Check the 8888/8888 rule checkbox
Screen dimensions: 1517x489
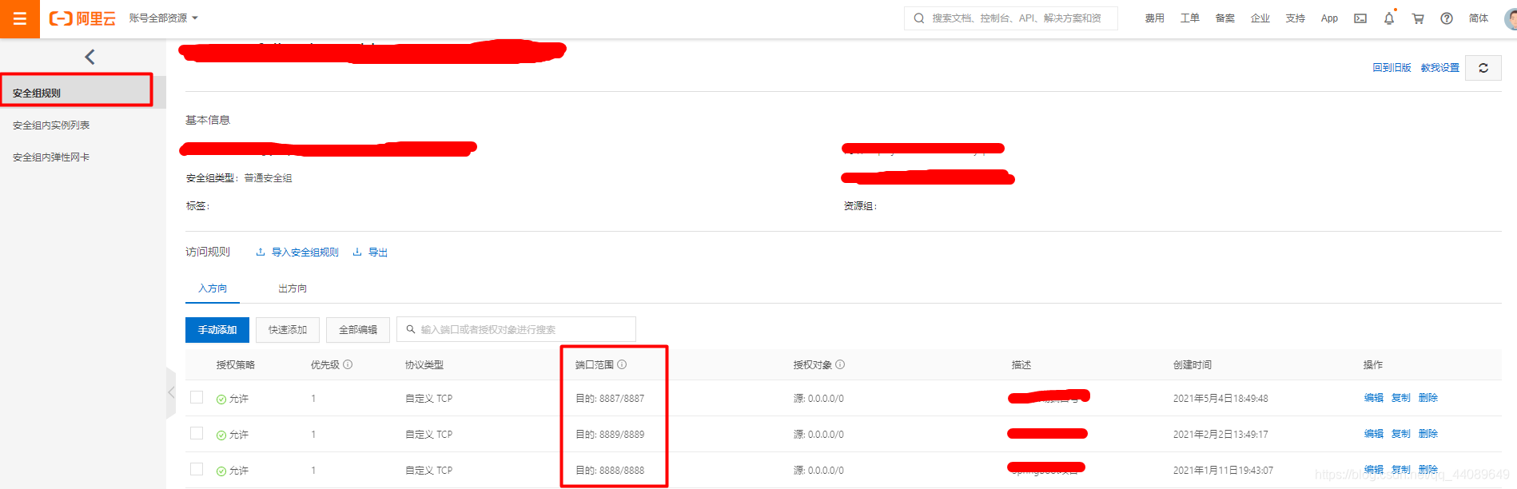point(197,469)
